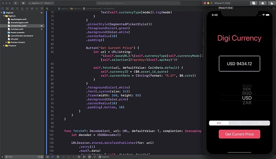Screen dimensions: 276x159
Task: Step out in the debug bar
Action: pos(74,157)
